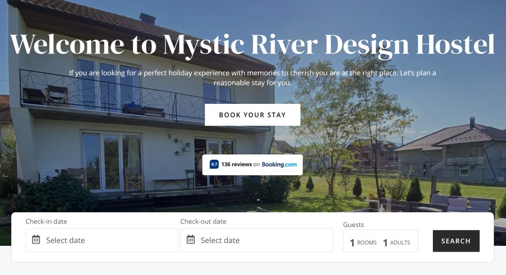Viewport: 506px width, 275px height.
Task: Click the blue 9.7 rating badge
Action: click(214, 164)
